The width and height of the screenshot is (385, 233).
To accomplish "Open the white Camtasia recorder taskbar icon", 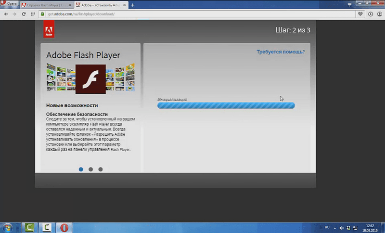I will point(47,228).
